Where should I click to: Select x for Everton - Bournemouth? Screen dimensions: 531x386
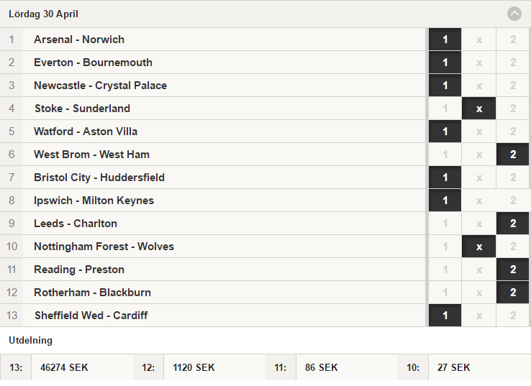pyautogui.click(x=479, y=63)
